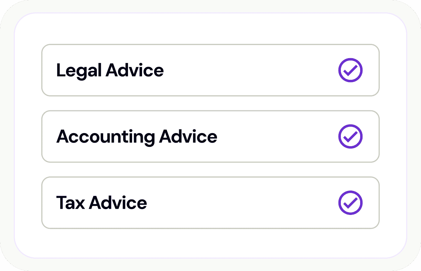Click the word 'Legal' in the first option

79,71
